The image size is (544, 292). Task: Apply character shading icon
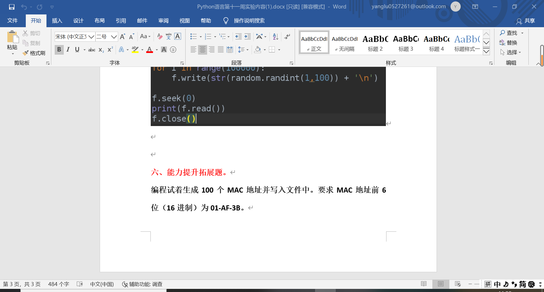click(x=164, y=50)
